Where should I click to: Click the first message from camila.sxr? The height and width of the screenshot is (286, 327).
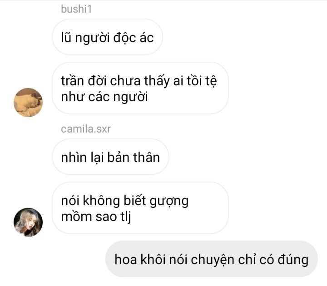[x=110, y=157]
